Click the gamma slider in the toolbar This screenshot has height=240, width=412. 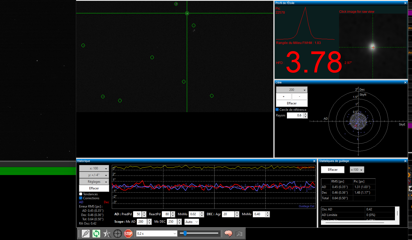[199, 234]
